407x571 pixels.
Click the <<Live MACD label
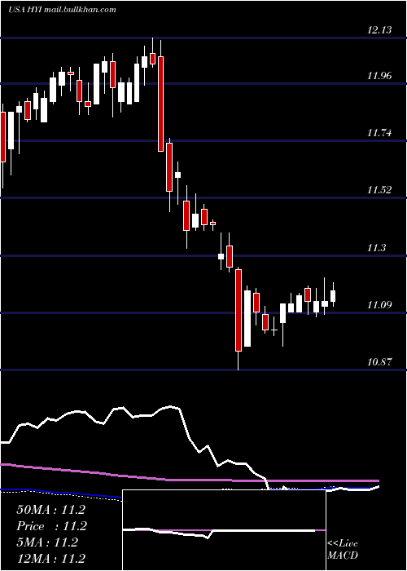click(x=343, y=550)
